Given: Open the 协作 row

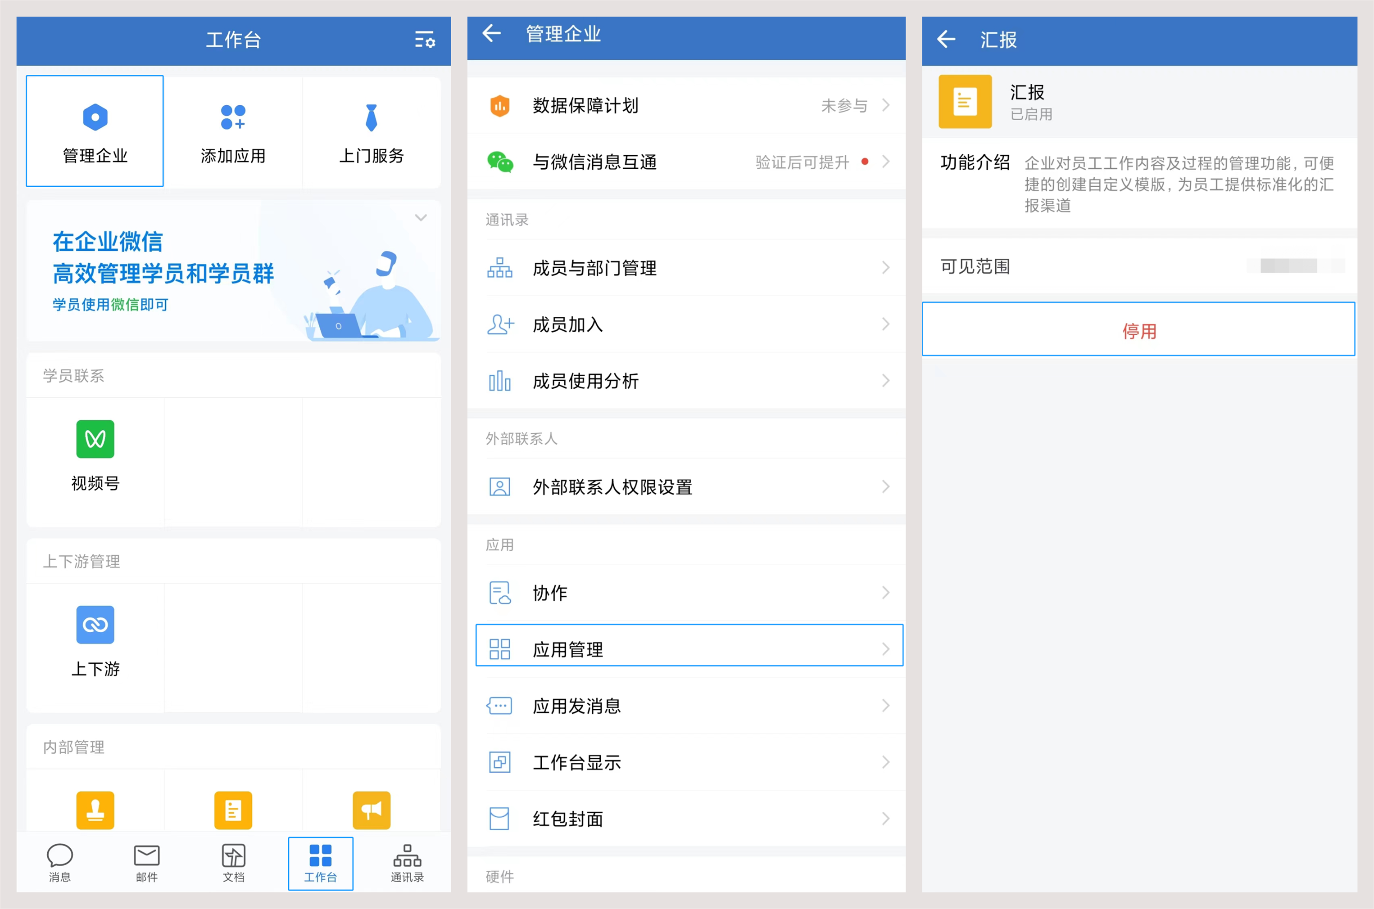Looking at the screenshot, I should [x=686, y=593].
